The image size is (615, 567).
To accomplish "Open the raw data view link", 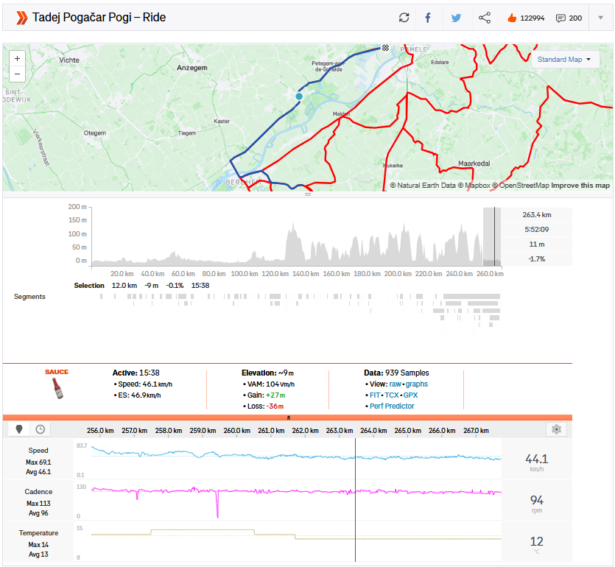I will pyautogui.click(x=396, y=384).
